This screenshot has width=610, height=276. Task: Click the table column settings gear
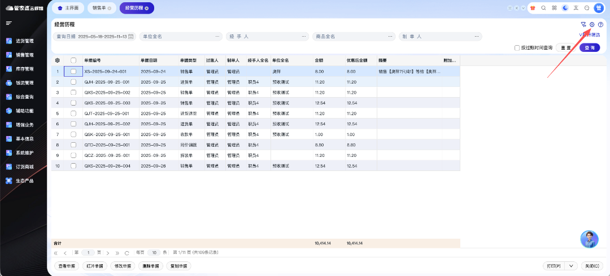(x=57, y=60)
